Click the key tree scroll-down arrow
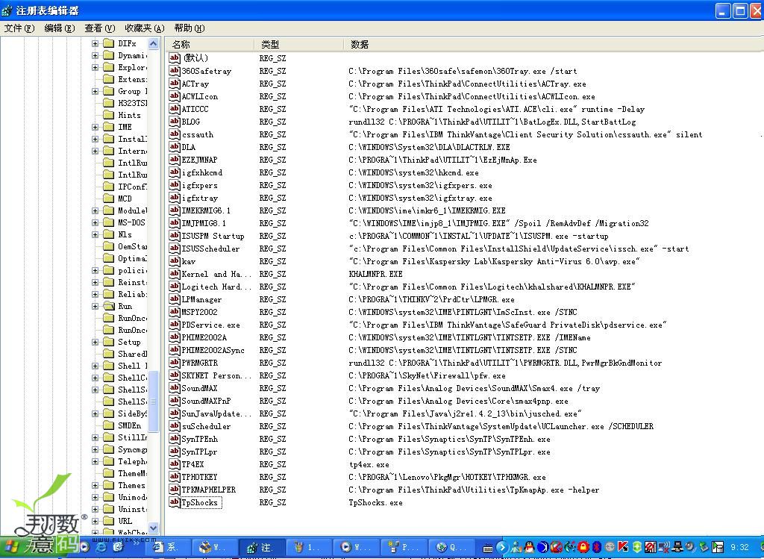Image resolution: width=764 pixels, height=559 pixels. [x=153, y=528]
